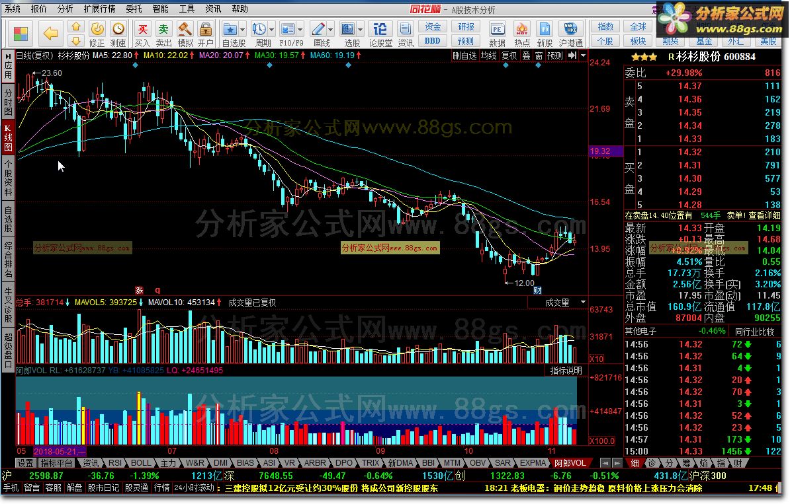Click the 修正 refresh icon
Image resolution: width=790 pixels, height=504 pixels.
[97, 29]
